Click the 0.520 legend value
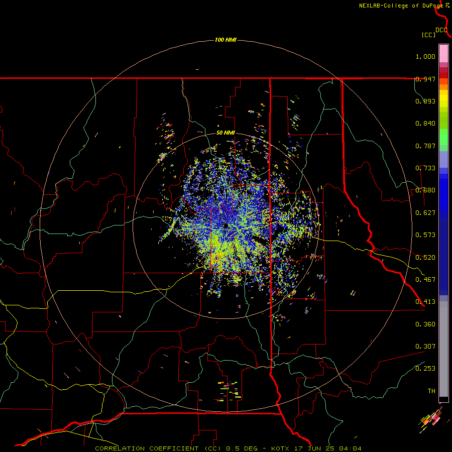452x452 pixels. click(425, 258)
